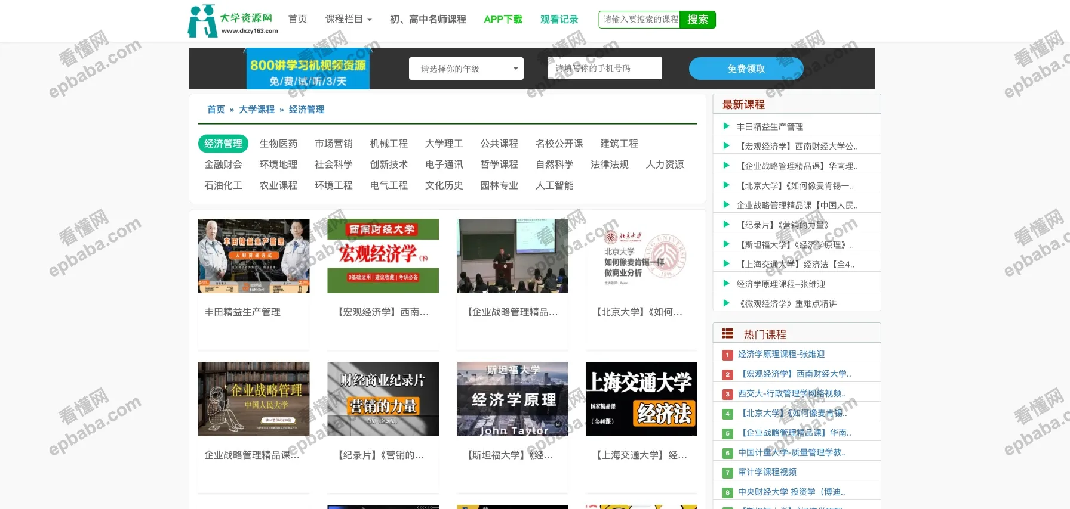Select the 生物医药 category
Screen dimensions: 1070x509
(x=278, y=144)
